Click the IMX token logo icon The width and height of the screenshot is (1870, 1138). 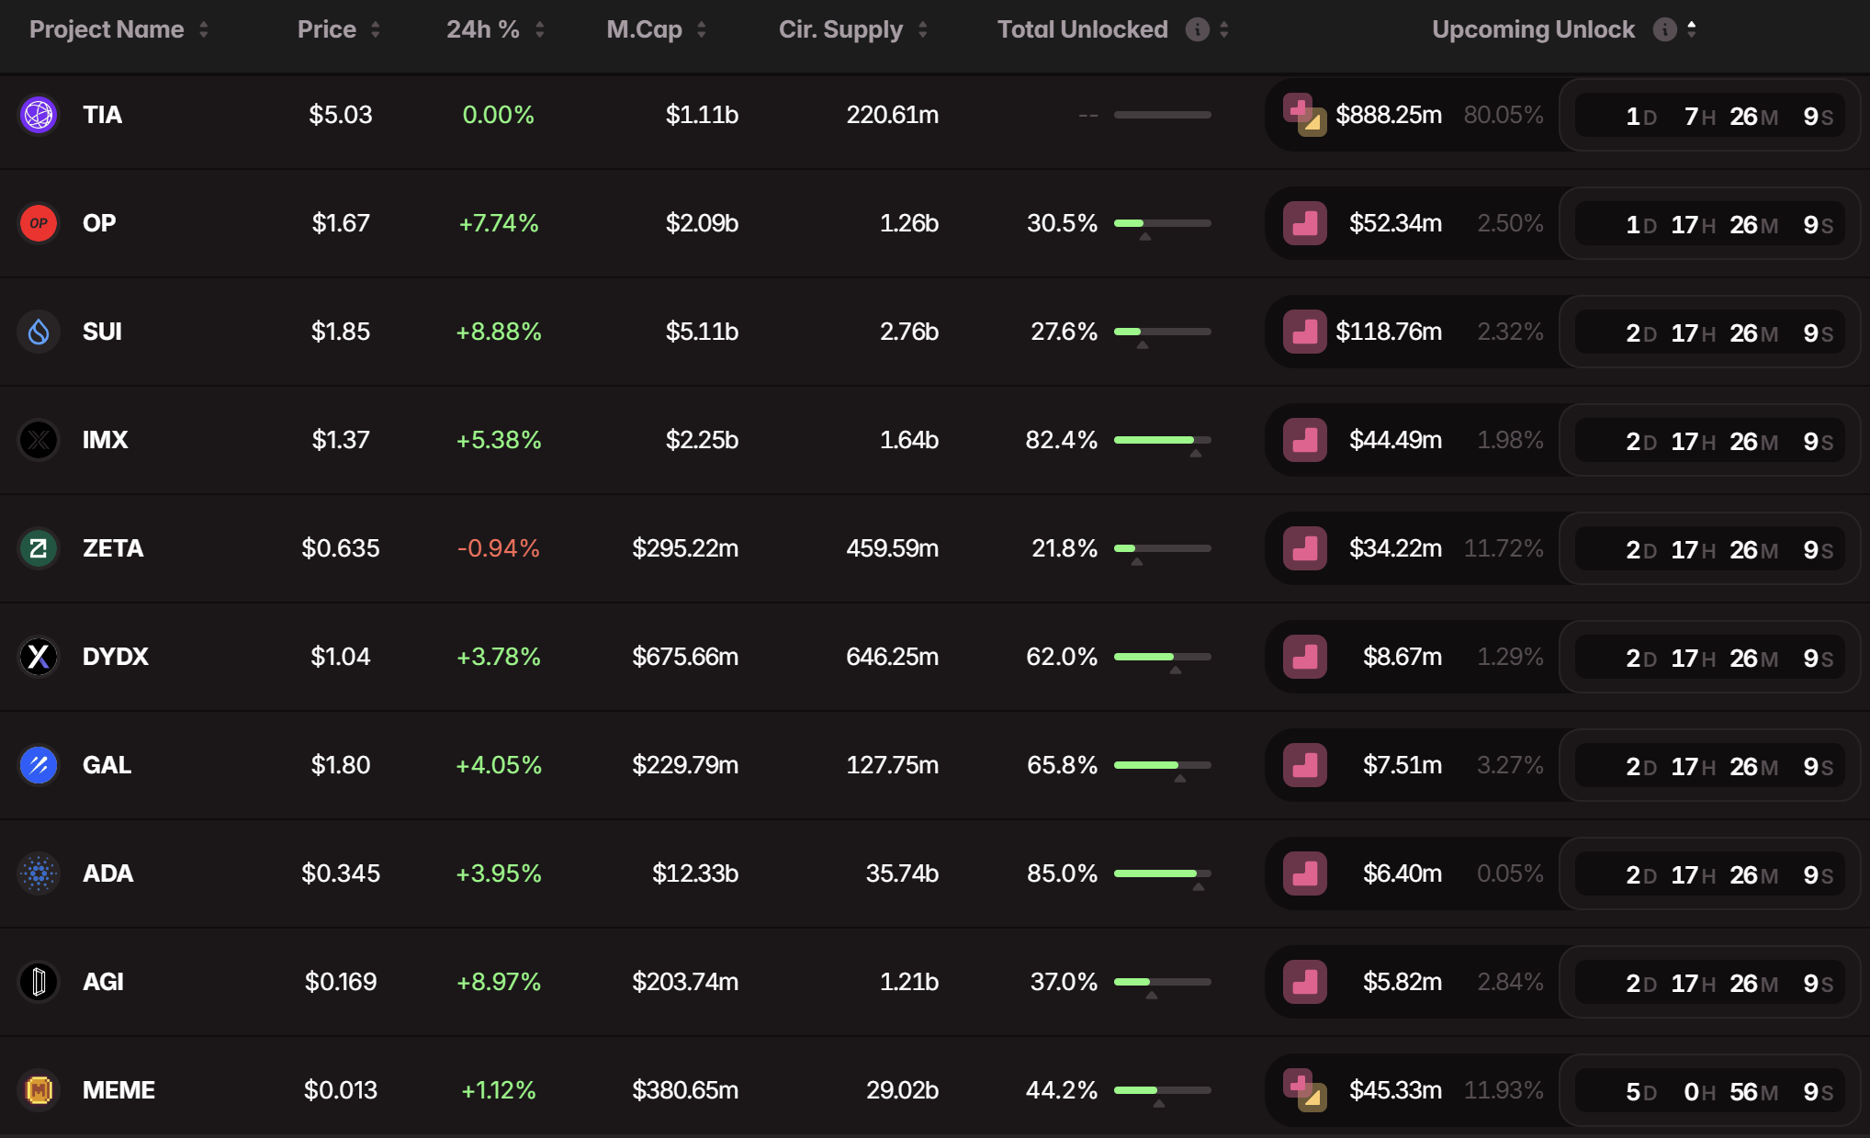click(39, 440)
